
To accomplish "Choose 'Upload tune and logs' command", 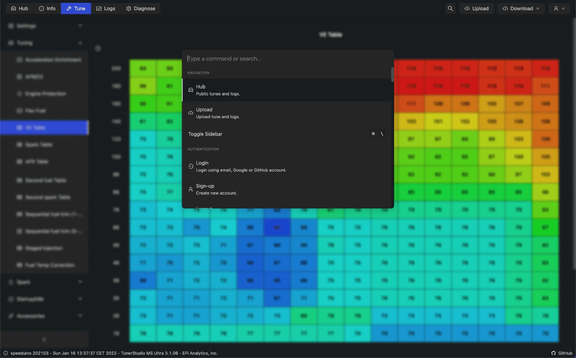I will pyautogui.click(x=287, y=113).
